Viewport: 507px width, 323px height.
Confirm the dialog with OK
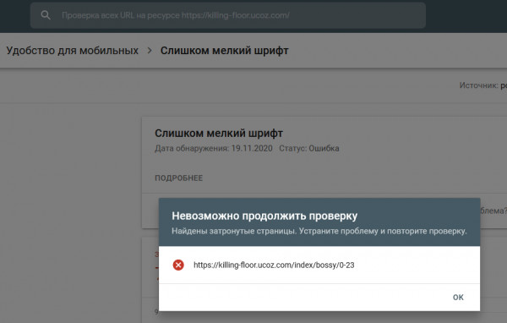(458, 297)
